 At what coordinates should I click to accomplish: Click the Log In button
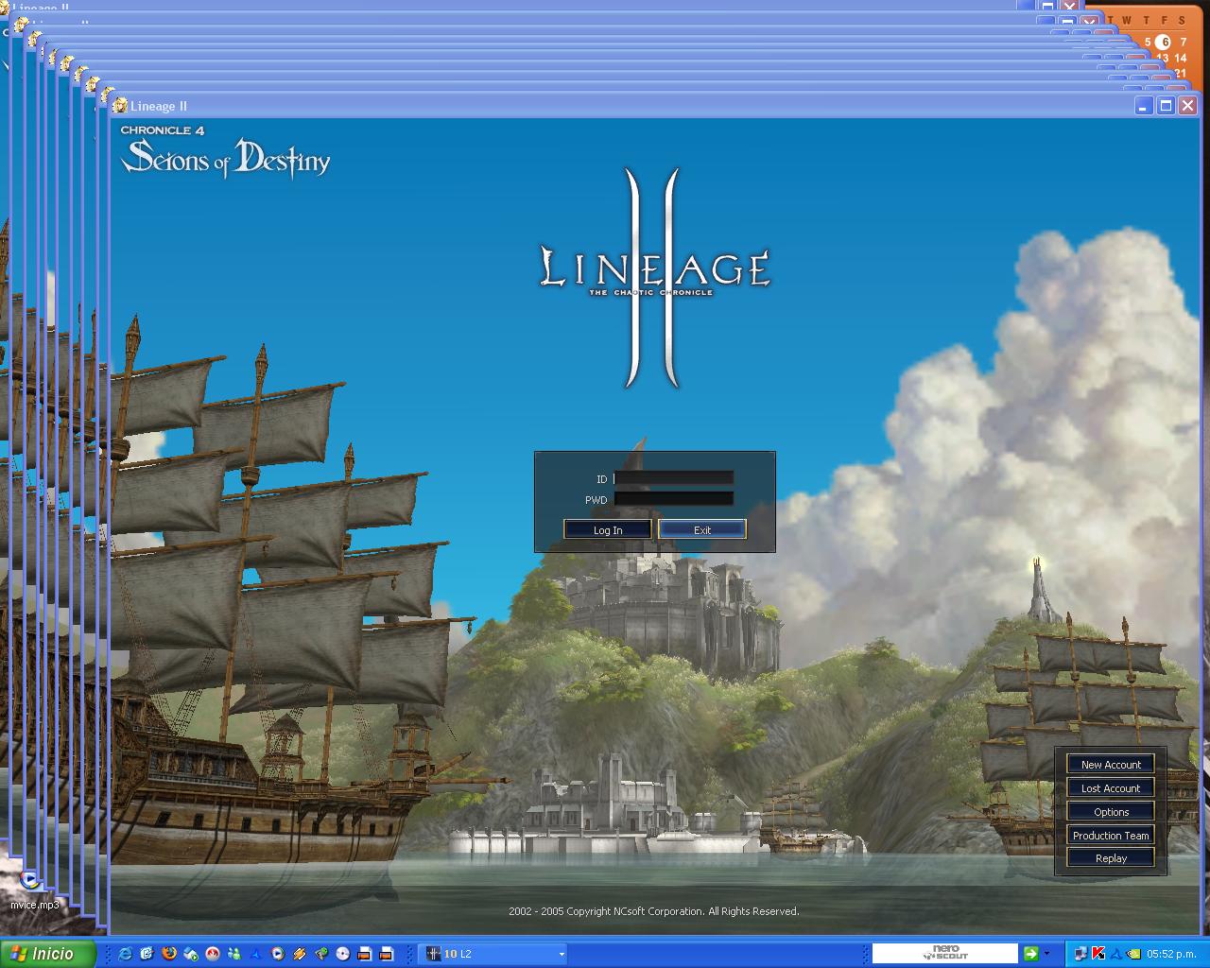608,529
